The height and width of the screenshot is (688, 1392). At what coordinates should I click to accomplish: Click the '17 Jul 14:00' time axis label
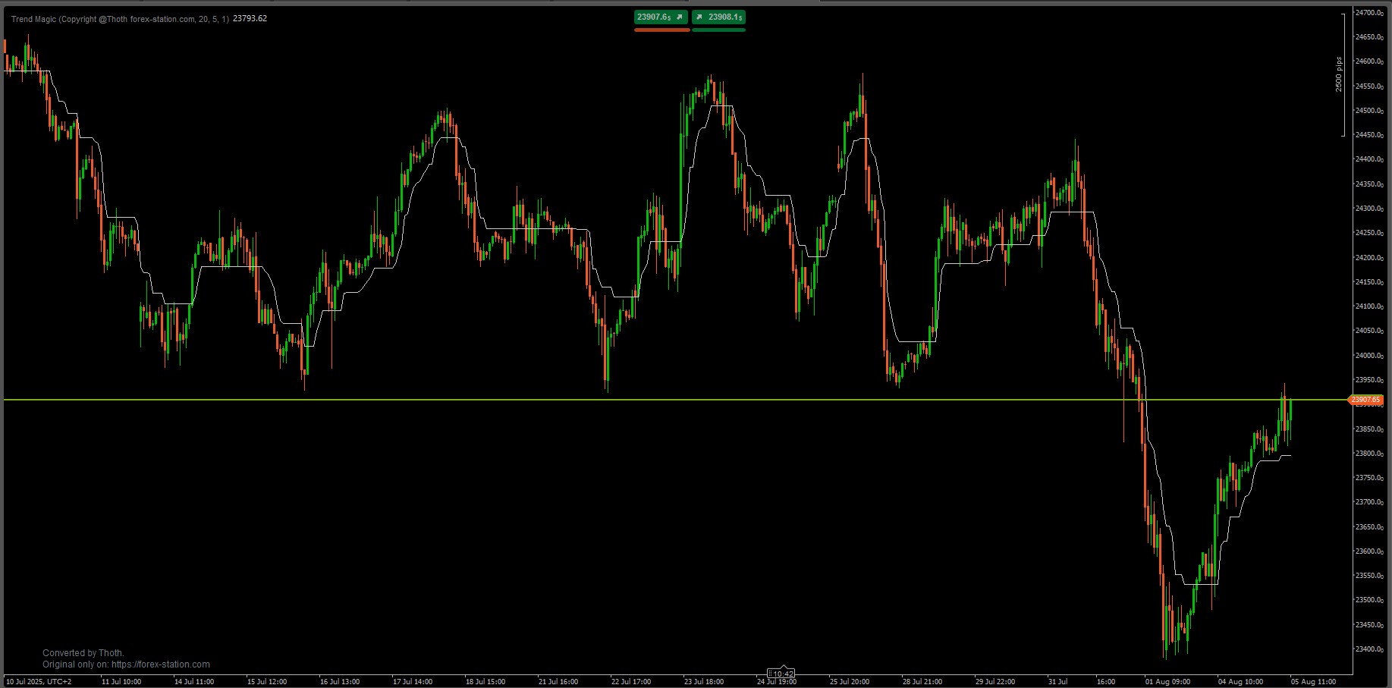pyautogui.click(x=412, y=682)
